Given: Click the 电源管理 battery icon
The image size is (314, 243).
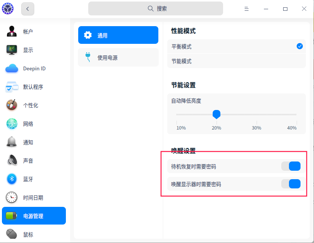Looking at the screenshot, I should [x=12, y=216].
